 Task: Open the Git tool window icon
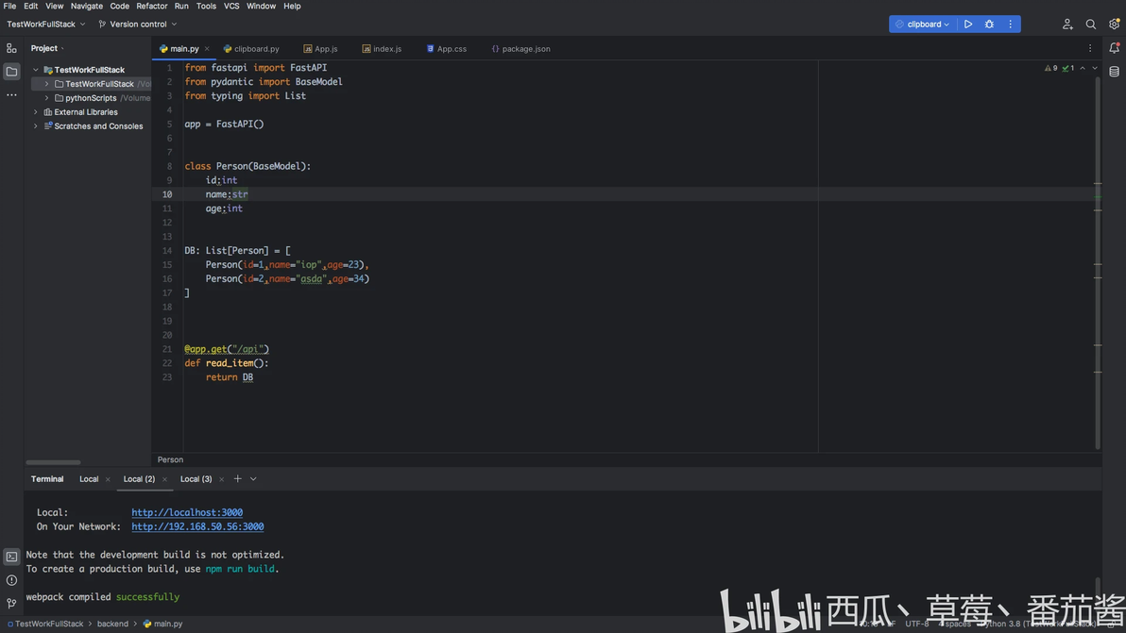click(11, 604)
